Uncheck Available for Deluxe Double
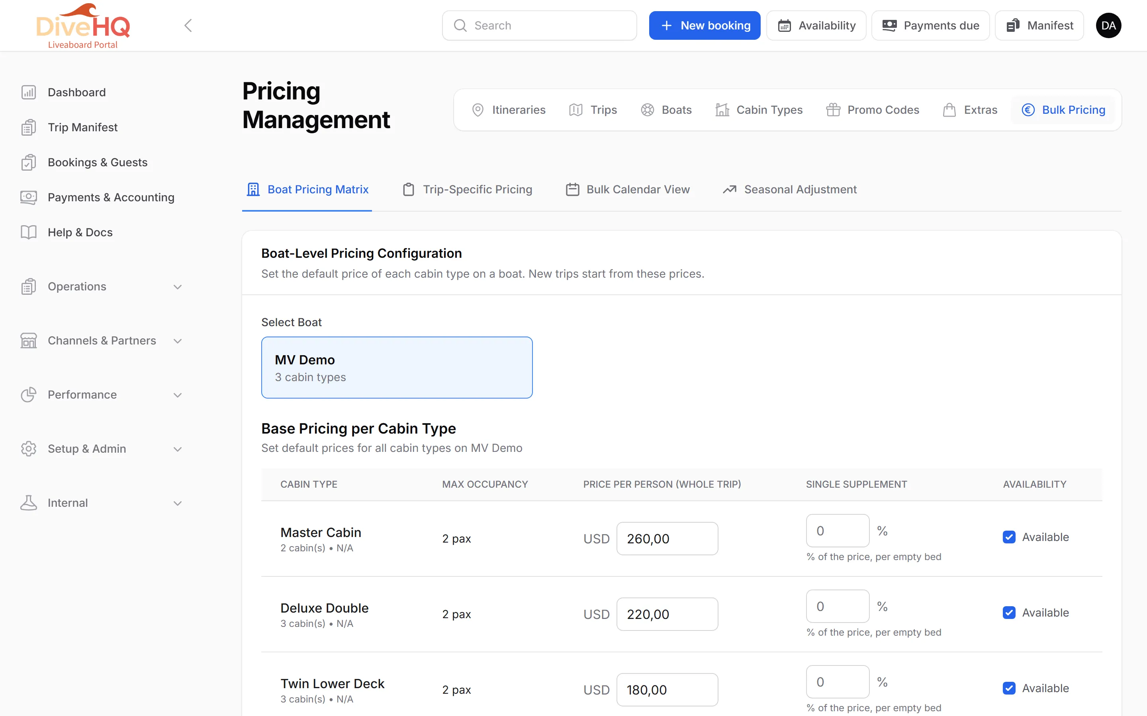Image resolution: width=1147 pixels, height=716 pixels. pyautogui.click(x=1009, y=613)
